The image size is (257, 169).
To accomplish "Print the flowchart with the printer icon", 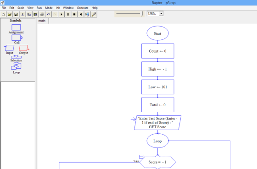I will 42,14.
